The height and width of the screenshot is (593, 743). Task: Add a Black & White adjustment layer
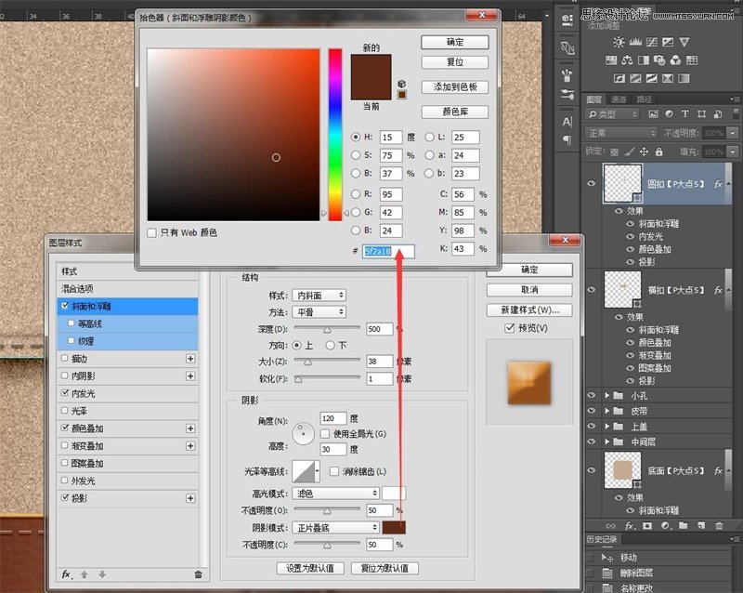pos(644,60)
